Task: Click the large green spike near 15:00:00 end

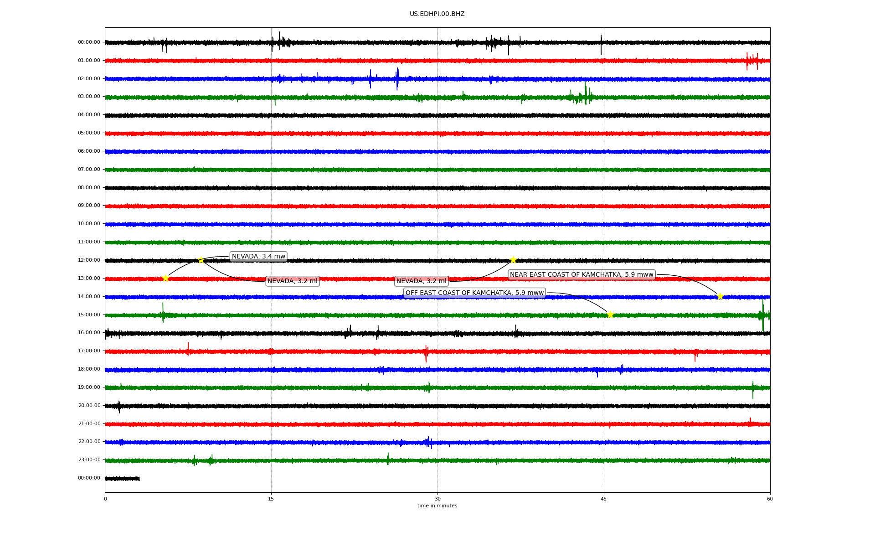Action: [763, 315]
